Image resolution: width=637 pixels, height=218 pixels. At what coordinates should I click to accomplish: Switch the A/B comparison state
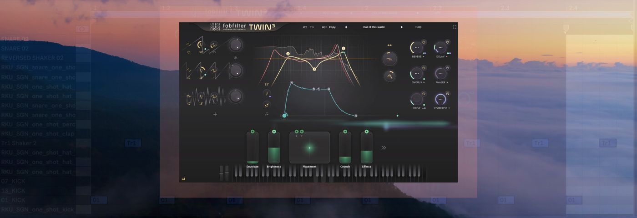(x=324, y=27)
